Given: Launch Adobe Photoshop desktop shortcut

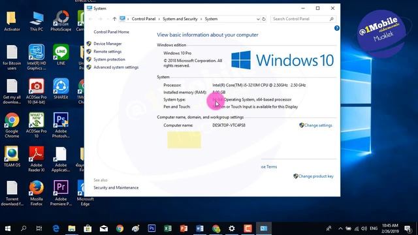Looking at the screenshot, I should click(61, 125).
